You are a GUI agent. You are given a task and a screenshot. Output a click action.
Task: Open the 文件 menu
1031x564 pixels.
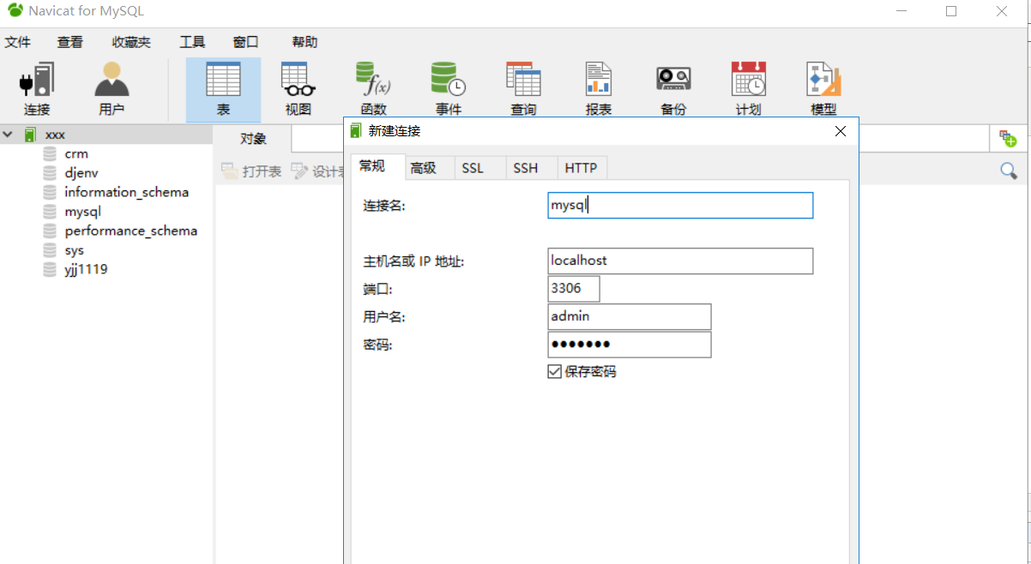click(17, 42)
